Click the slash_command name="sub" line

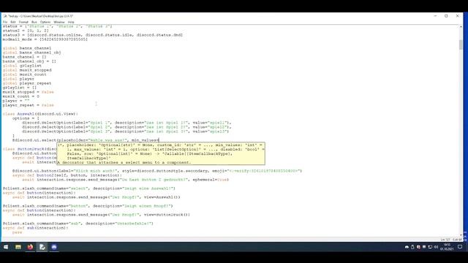click(x=78, y=224)
